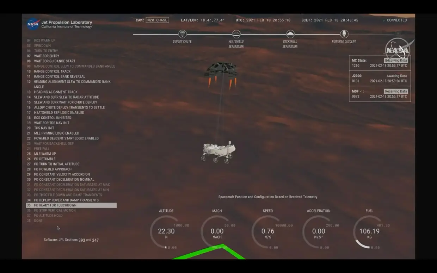The image size is (437, 273).
Task: Click the UTC 2021 FEB 18 20:55:18 readout
Action: point(263,20)
